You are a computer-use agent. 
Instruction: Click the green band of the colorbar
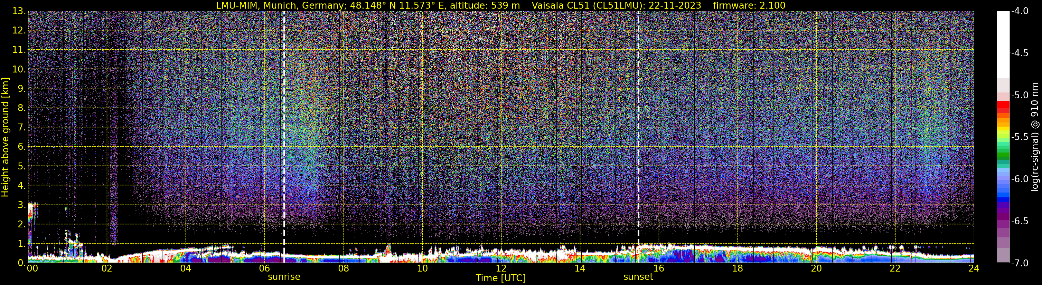[1003, 155]
